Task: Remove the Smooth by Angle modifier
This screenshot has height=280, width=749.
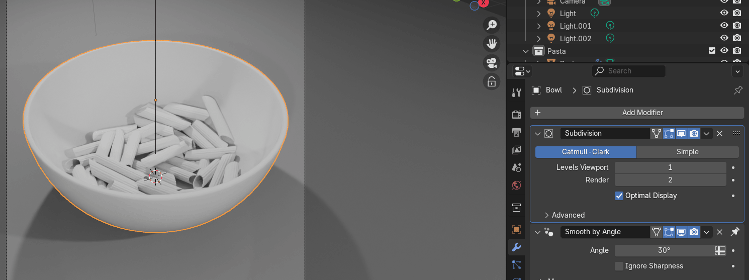Action: (719, 232)
